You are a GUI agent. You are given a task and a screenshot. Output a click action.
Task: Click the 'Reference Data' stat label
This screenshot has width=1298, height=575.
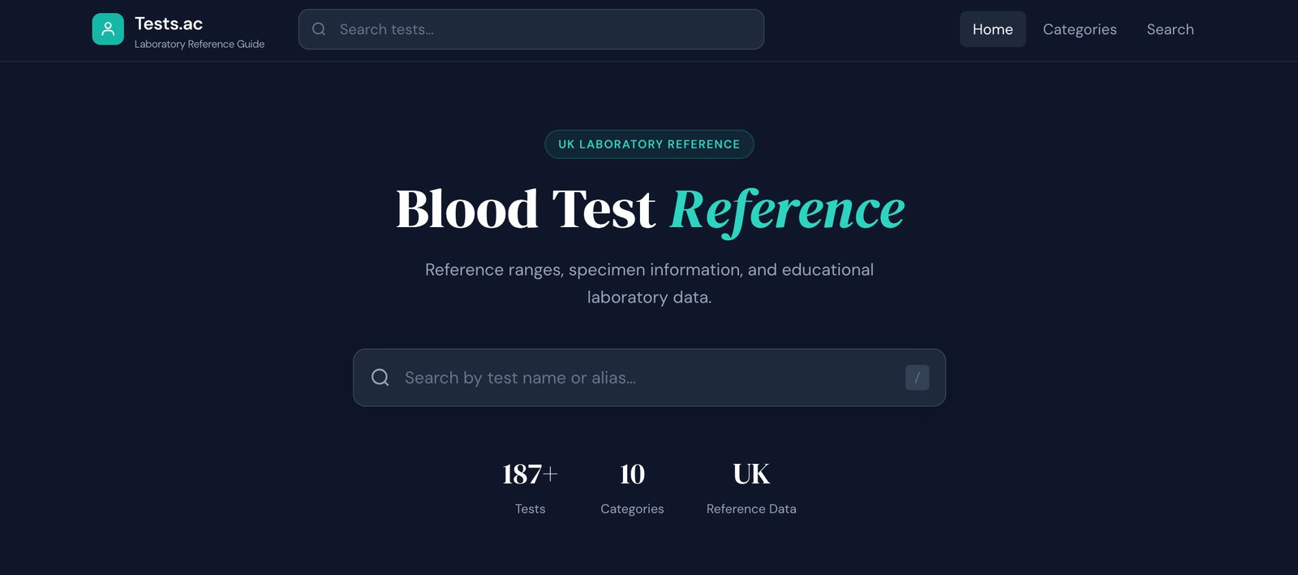(x=751, y=508)
